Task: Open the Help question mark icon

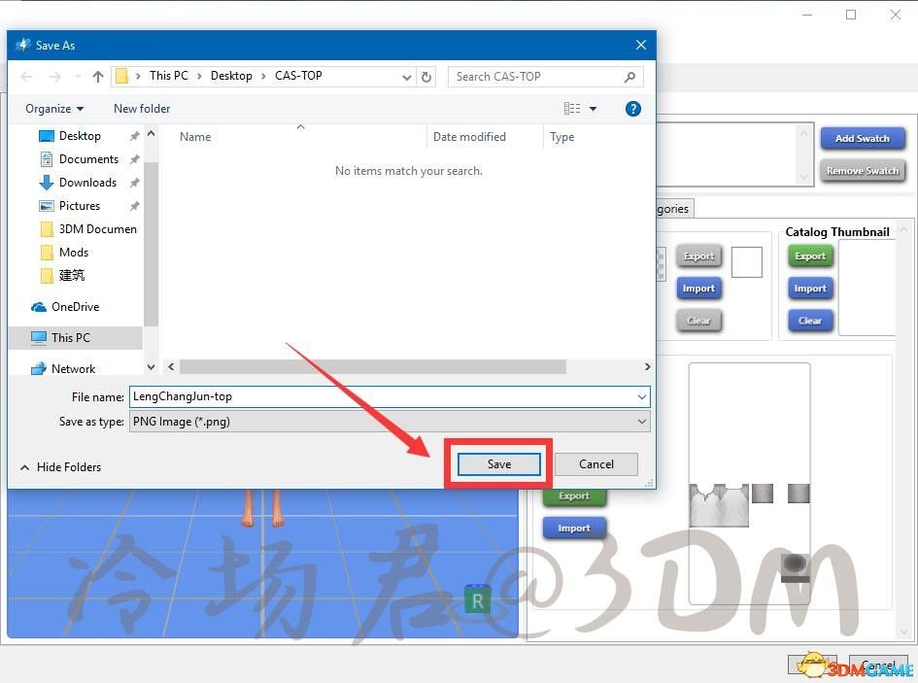Action: pyautogui.click(x=632, y=109)
